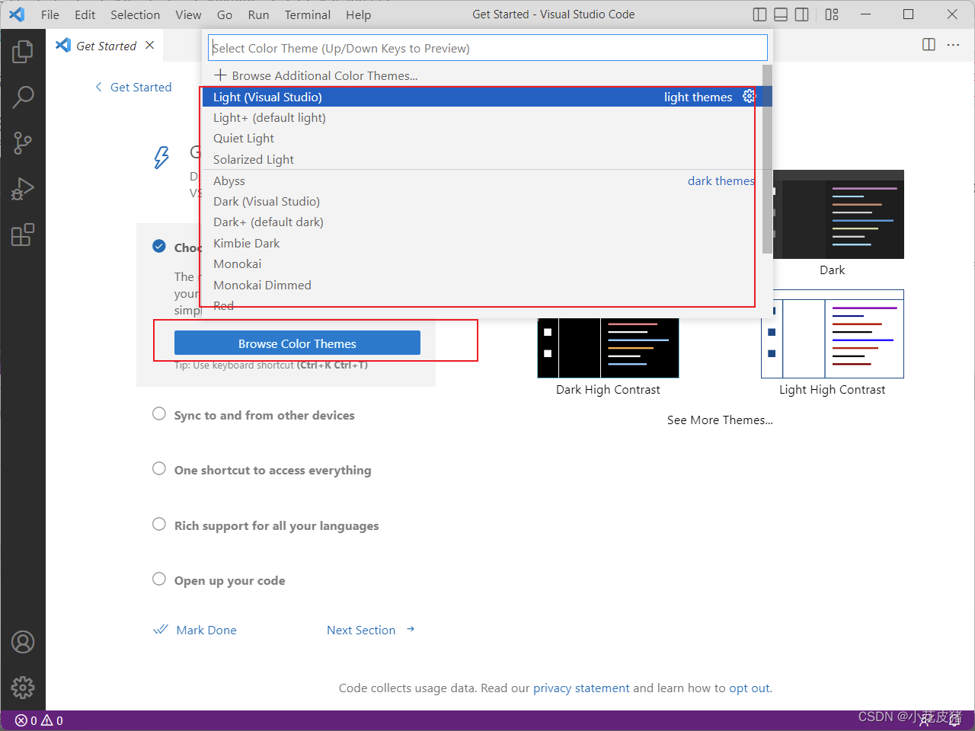
Task: Toggle the completed Choose theme checkmark
Action: (x=159, y=246)
